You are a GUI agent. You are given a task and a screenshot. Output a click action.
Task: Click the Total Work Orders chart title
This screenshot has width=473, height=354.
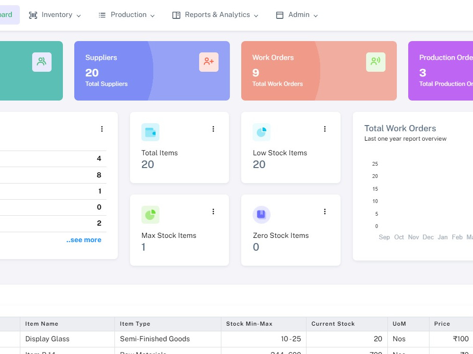click(400, 128)
